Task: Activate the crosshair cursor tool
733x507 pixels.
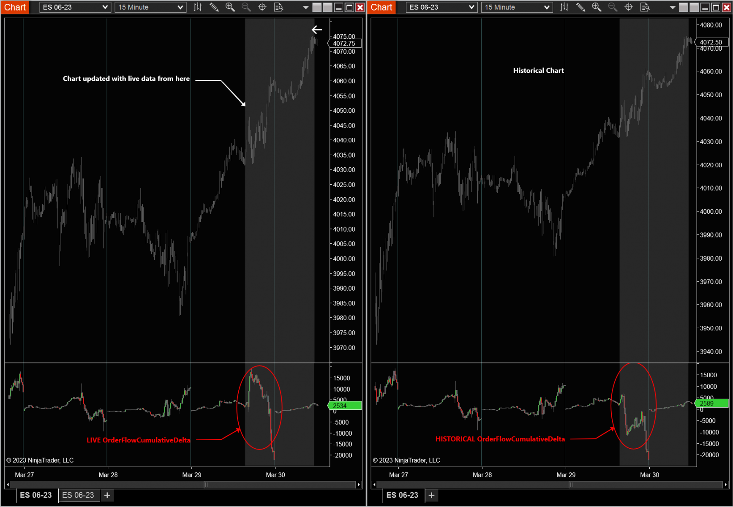Action: coord(262,7)
